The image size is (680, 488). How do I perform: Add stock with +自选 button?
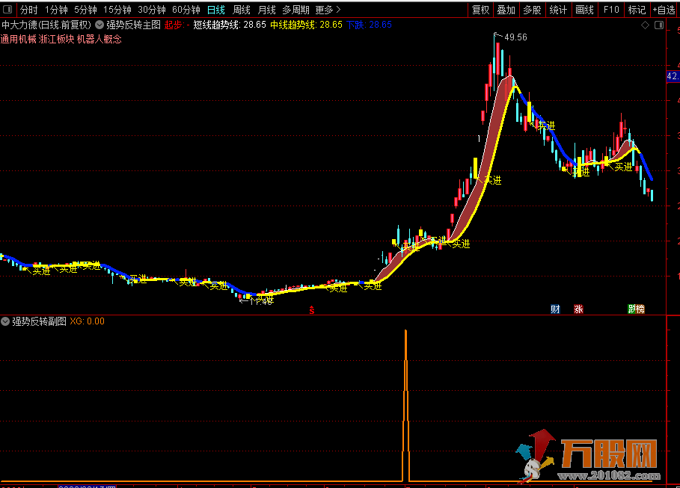pyautogui.click(x=664, y=10)
